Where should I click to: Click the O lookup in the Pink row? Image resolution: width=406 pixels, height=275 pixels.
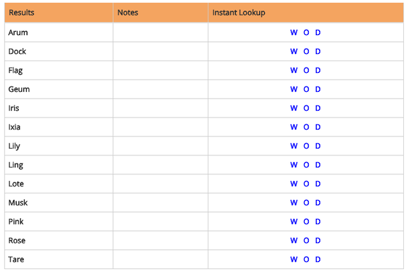click(306, 222)
